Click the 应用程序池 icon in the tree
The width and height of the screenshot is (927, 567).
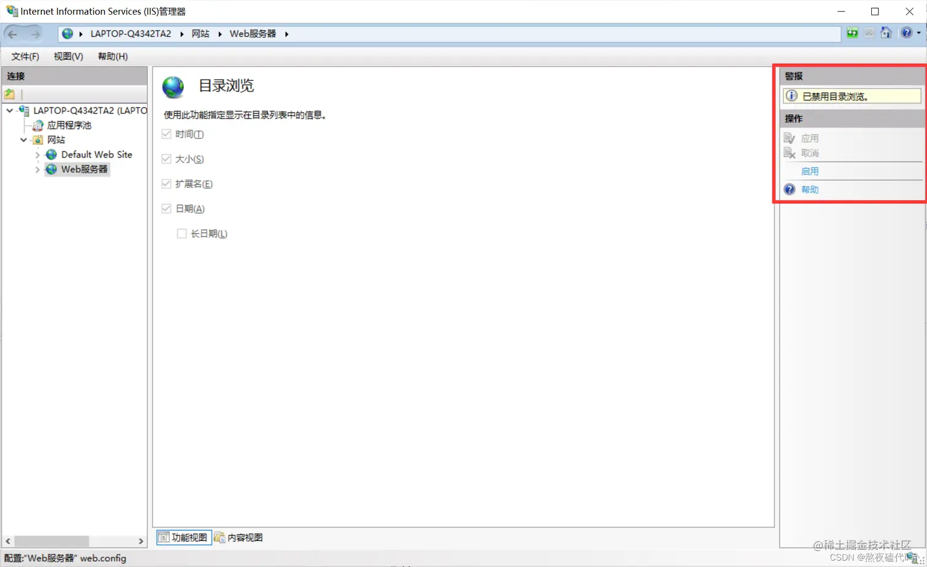[x=38, y=125]
